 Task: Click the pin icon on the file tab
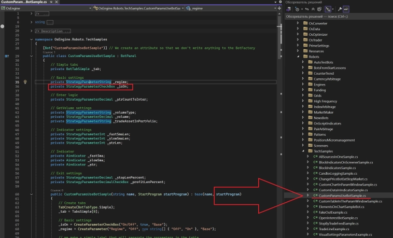(51, 3)
